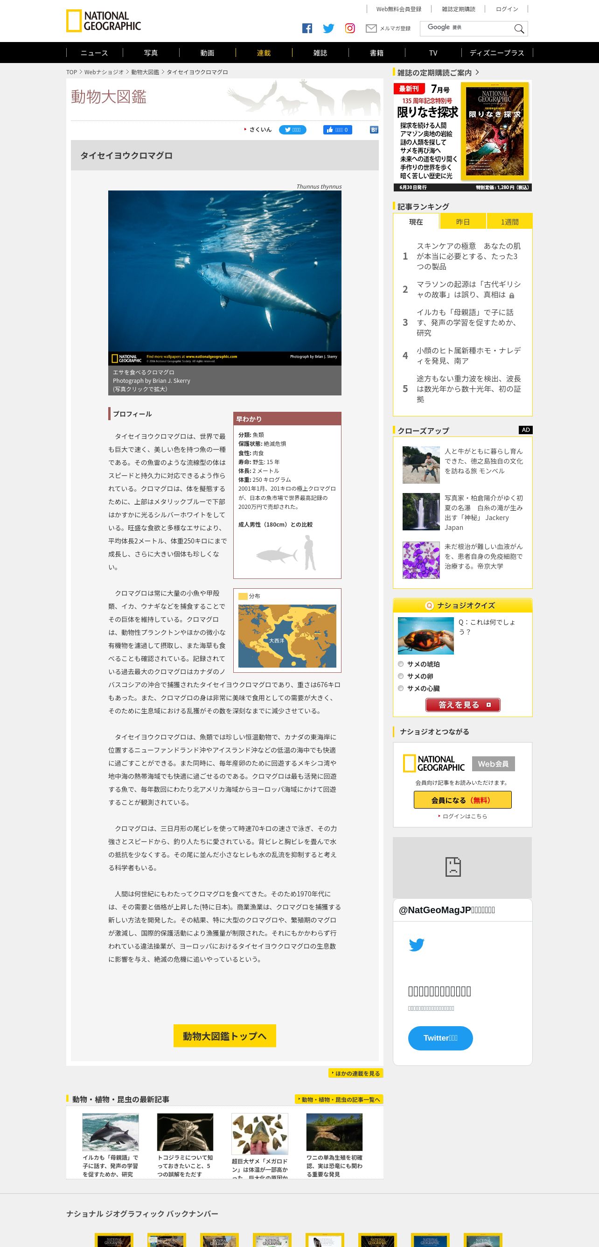Open ranking article 5 about 重力波
599x1247 pixels.
pos(469,389)
